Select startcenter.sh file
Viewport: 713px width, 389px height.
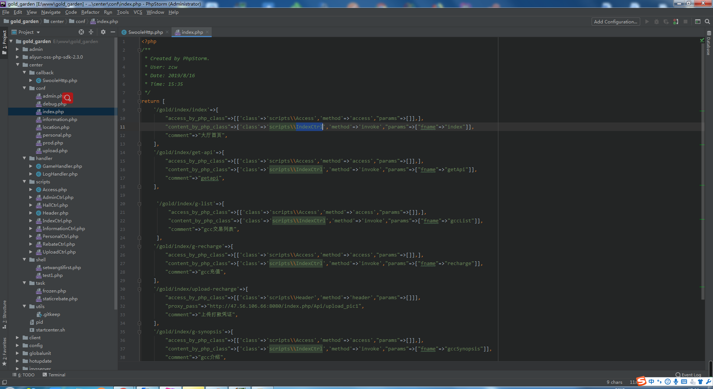coord(50,330)
